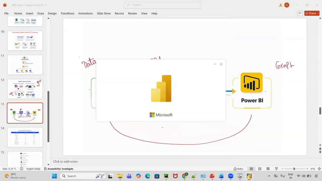
Task: Switch to Reading View
Action: pyautogui.click(x=268, y=169)
